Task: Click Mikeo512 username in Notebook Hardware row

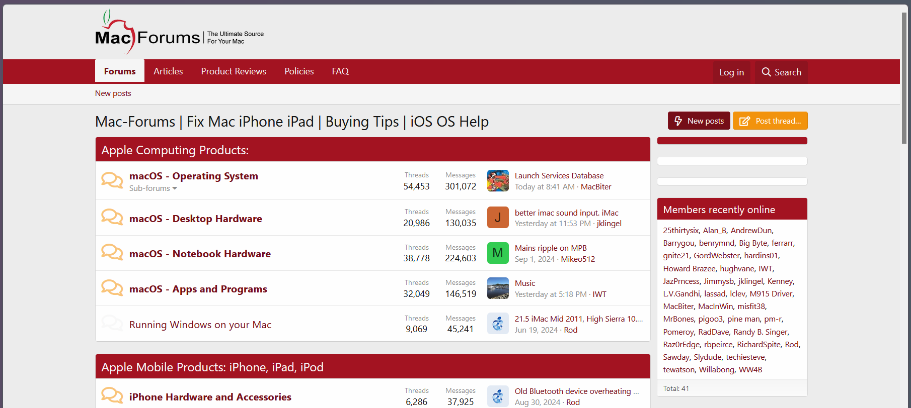Action: tap(578, 259)
